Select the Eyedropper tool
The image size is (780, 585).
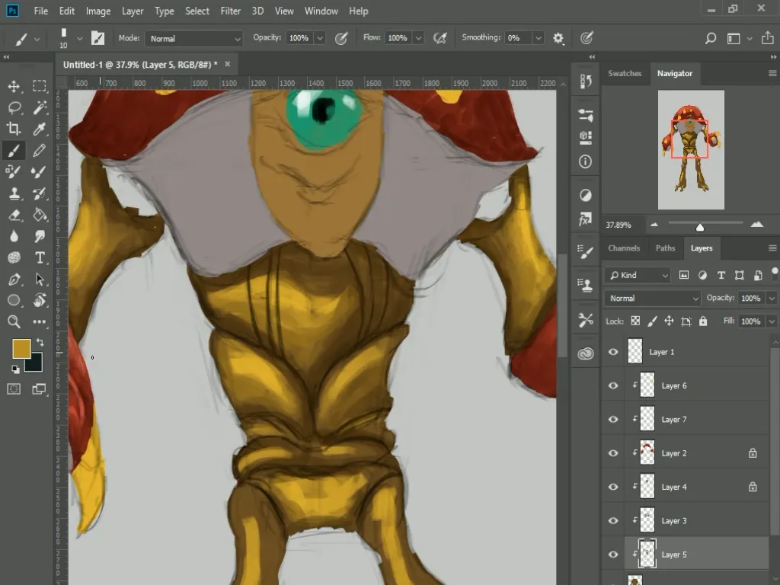40,129
